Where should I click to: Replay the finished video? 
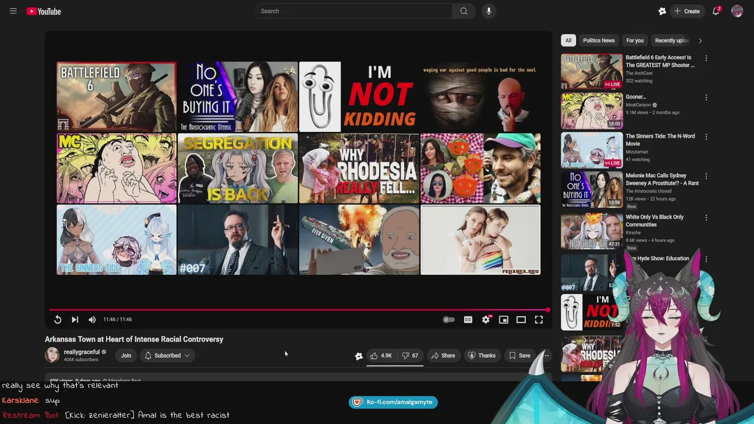tap(58, 319)
